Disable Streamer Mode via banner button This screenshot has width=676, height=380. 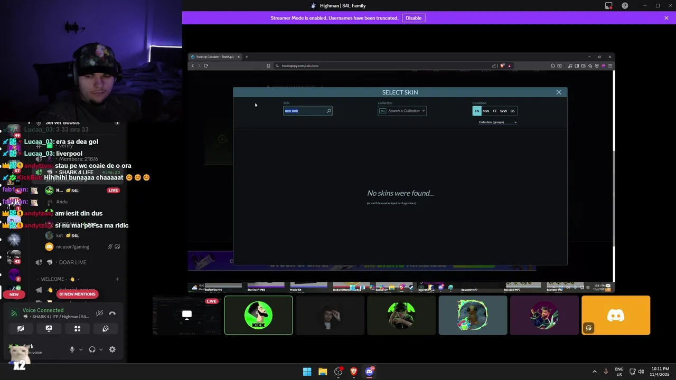414,18
